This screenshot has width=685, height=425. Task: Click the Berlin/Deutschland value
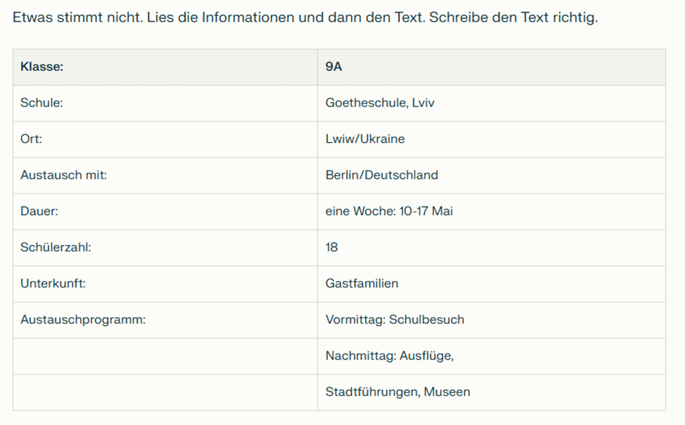(x=381, y=175)
